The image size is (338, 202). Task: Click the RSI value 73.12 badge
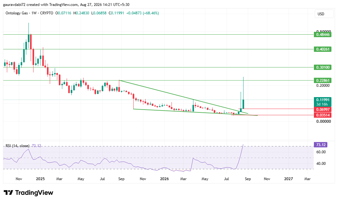(321, 145)
